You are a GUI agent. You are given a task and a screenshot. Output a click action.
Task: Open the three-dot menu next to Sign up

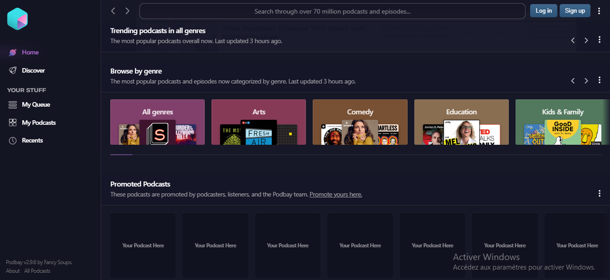pos(599,11)
